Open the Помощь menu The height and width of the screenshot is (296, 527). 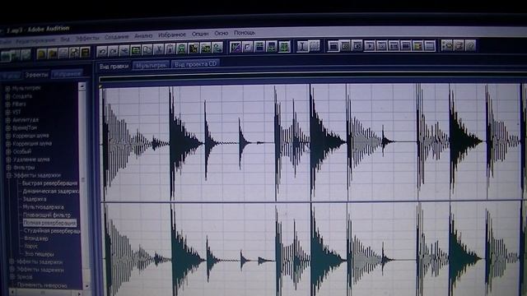245,33
